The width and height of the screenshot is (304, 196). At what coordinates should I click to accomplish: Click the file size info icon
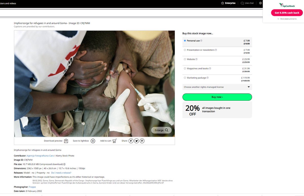(x=64, y=164)
